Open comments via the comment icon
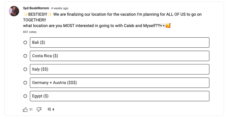The height and width of the screenshot is (119, 230). (49, 110)
